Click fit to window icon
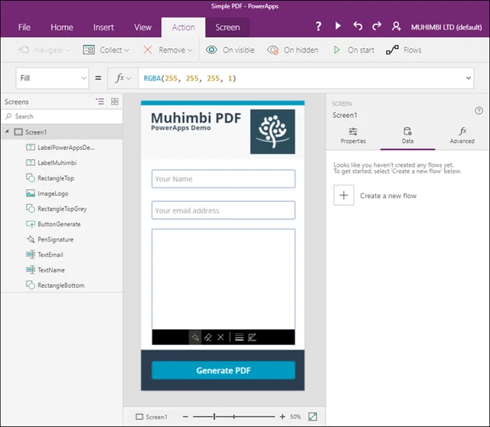The image size is (490, 427). (312, 416)
